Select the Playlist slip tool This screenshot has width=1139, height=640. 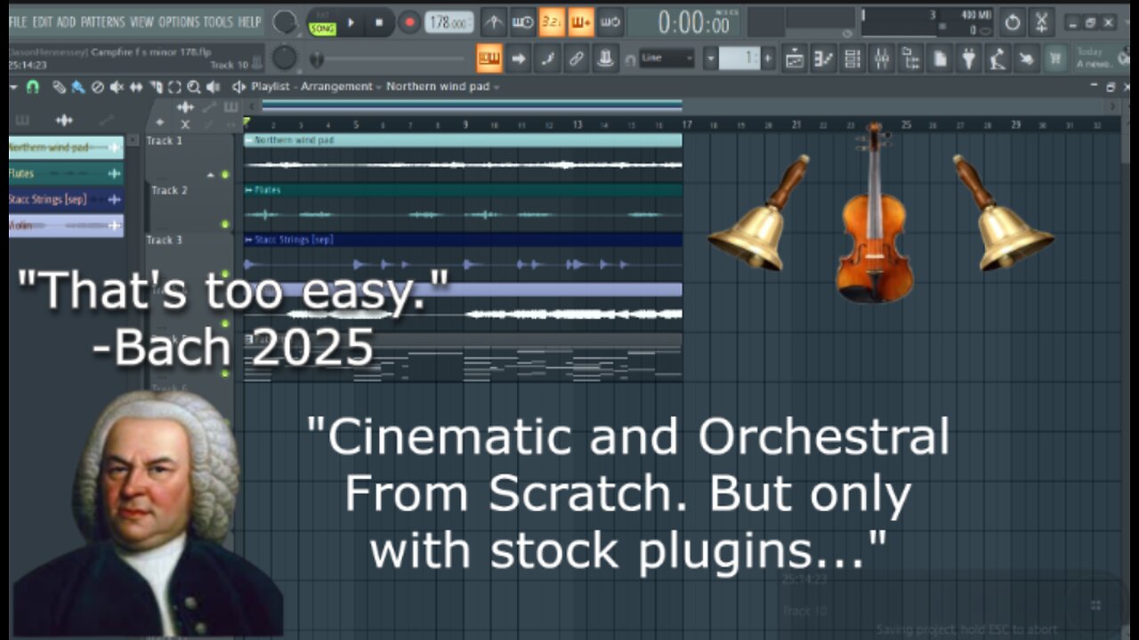pos(136,87)
